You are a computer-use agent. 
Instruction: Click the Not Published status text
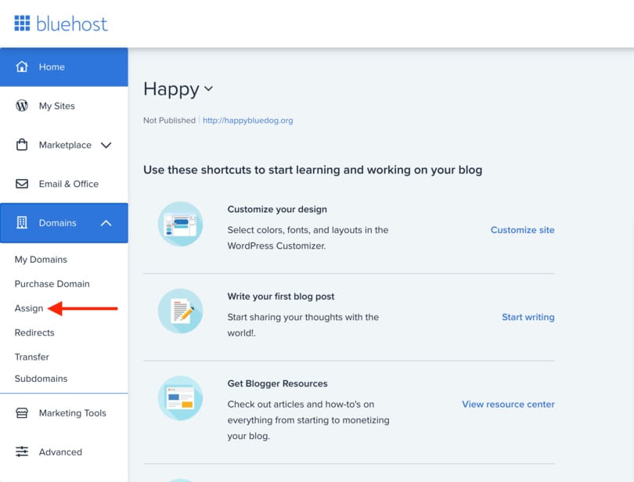(x=169, y=120)
